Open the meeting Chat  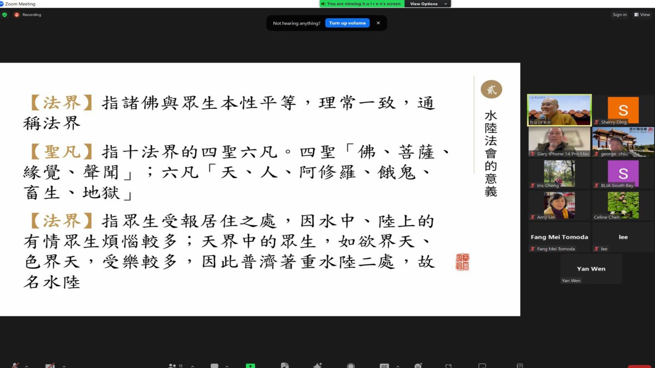[214, 365]
